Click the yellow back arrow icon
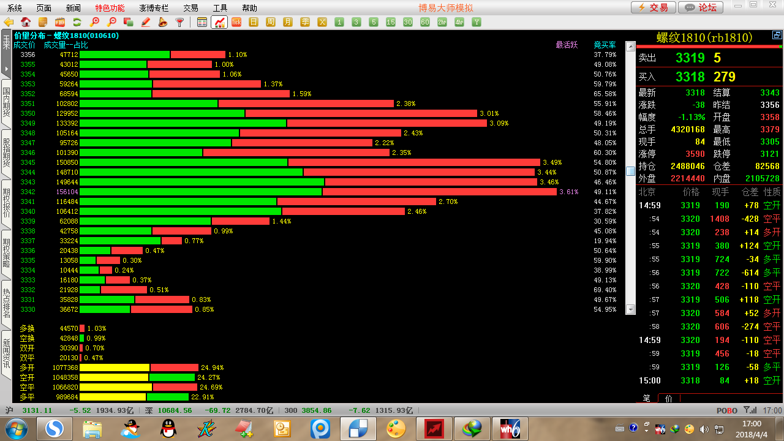This screenshot has width=784, height=441. coord(9,22)
